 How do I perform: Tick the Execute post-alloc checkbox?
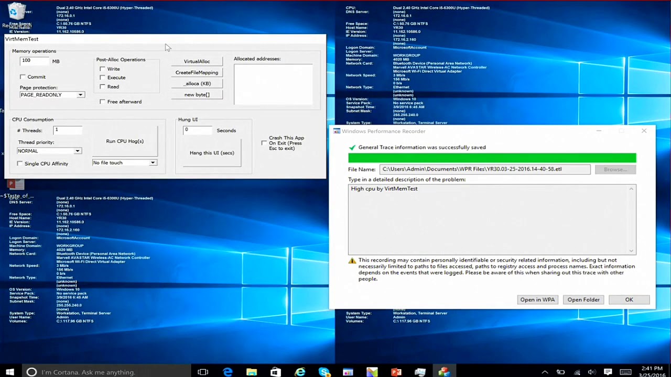point(102,77)
